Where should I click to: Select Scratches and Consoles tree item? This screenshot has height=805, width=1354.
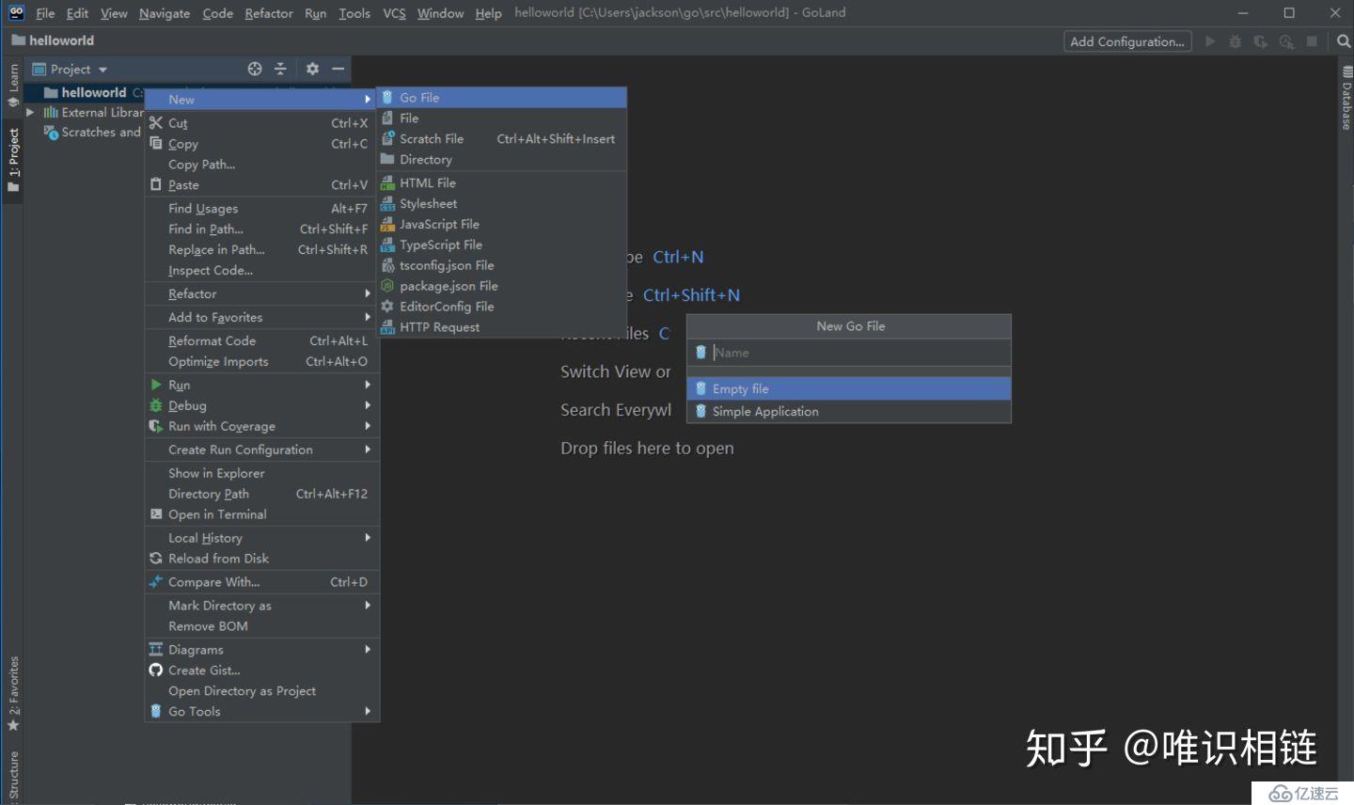pyautogui.click(x=92, y=133)
